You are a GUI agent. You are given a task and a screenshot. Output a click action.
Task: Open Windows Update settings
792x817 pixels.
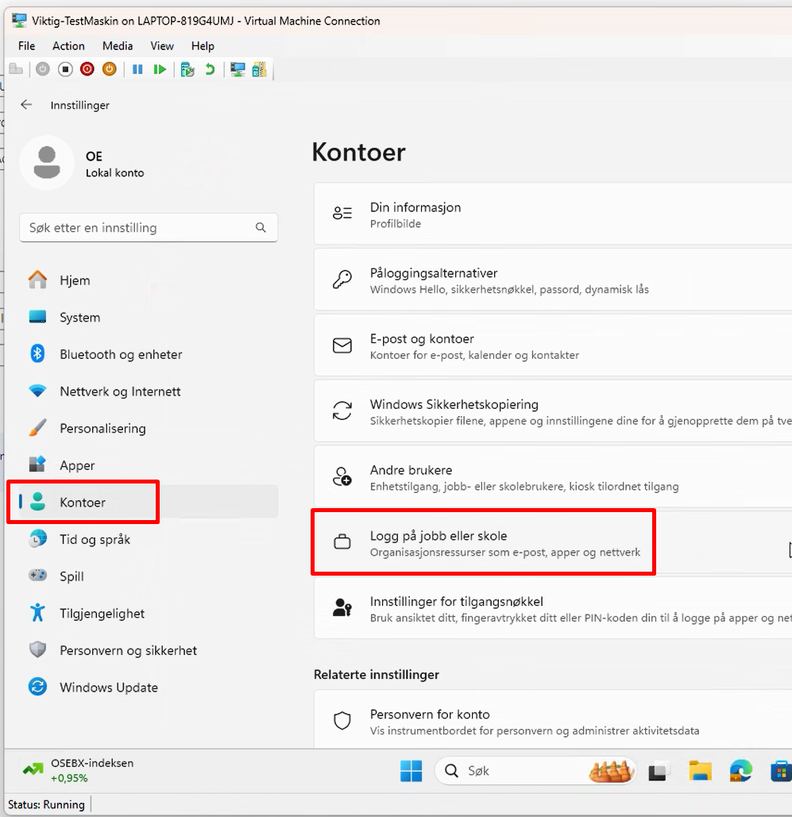[149, 688]
